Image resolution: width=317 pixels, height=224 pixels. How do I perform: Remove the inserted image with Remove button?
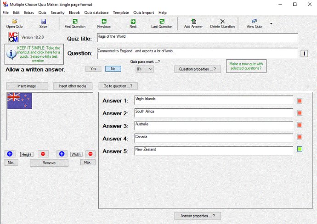(49, 163)
